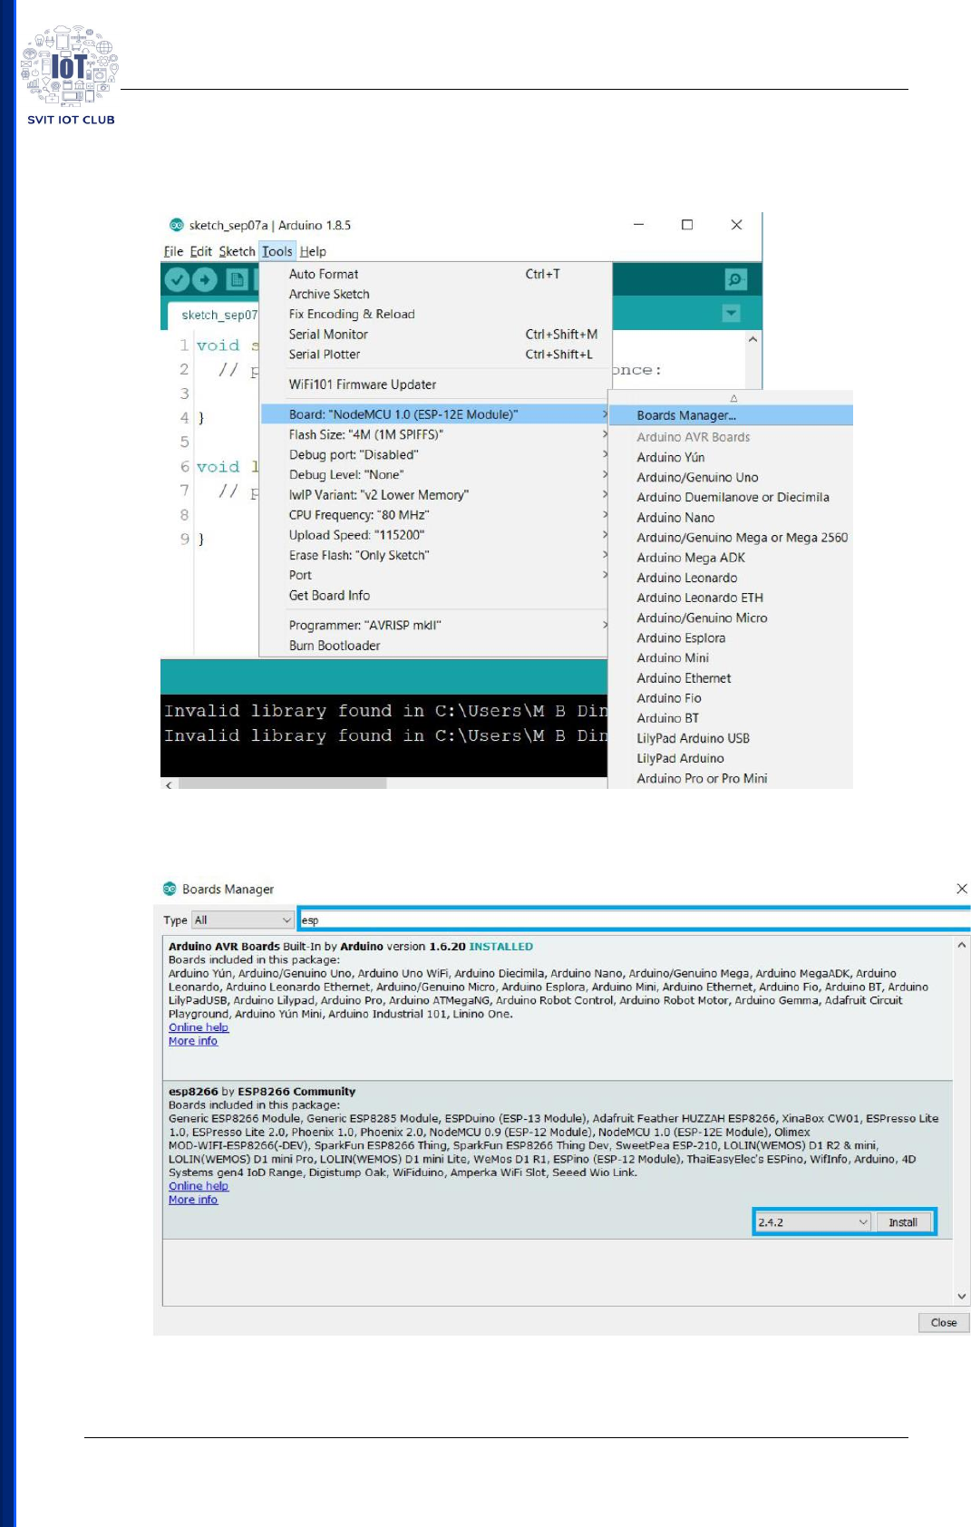Select Arduino Nano board
Image resolution: width=971 pixels, height=1527 pixels.
(732, 517)
